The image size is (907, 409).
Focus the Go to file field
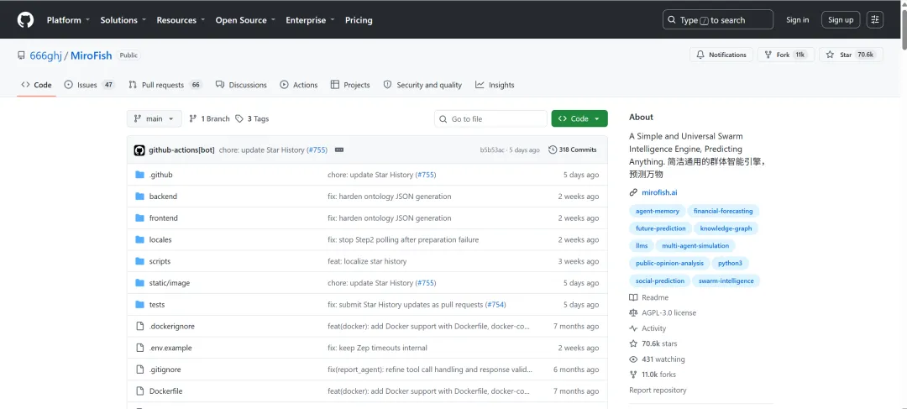coord(490,118)
